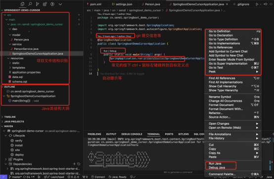Show more activity bar views chevron
The image size is (274, 179).
pos(60,4)
